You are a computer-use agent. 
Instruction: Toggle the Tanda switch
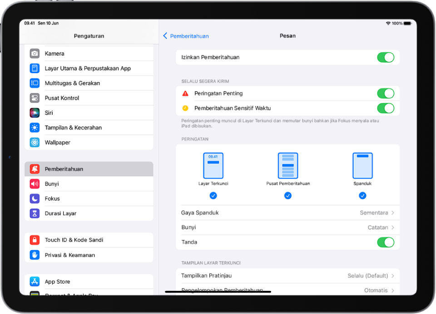pos(386,242)
